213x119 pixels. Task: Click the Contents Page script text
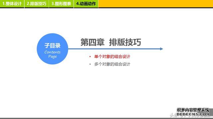click(x=53, y=54)
